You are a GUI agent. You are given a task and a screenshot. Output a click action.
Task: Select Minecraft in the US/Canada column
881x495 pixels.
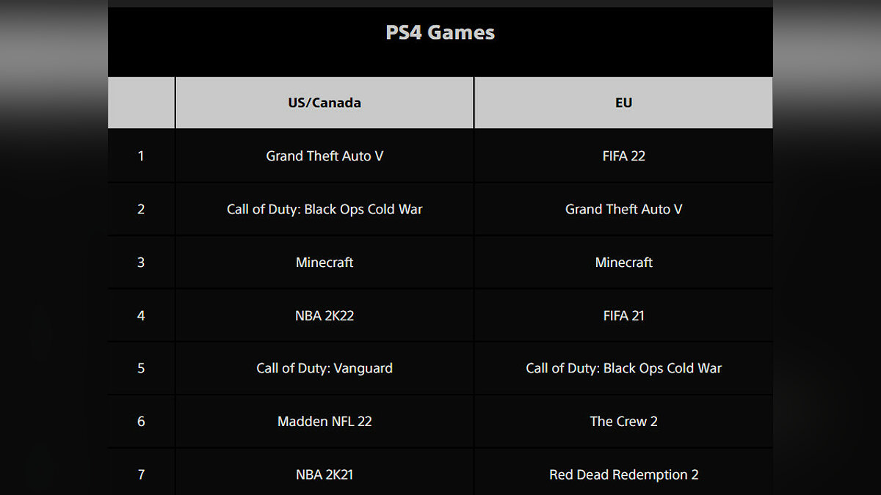[x=325, y=263]
